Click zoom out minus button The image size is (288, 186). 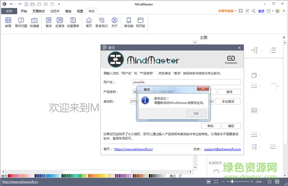(x=223, y=182)
